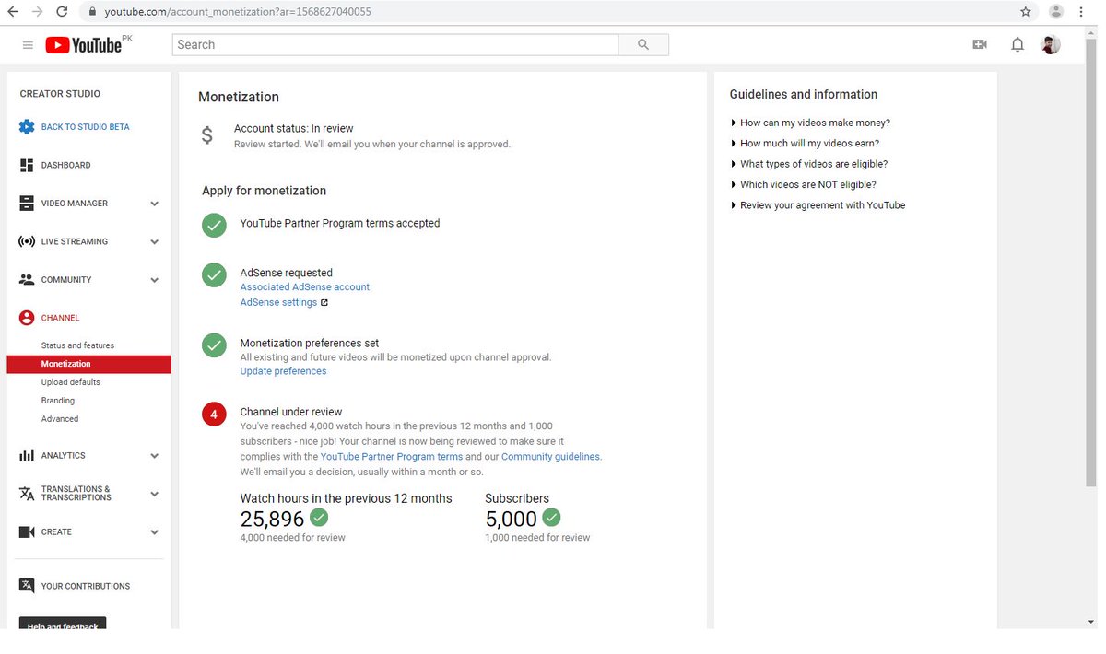Open Advanced channel menu item
This screenshot has height=654, width=1106.
(x=60, y=419)
